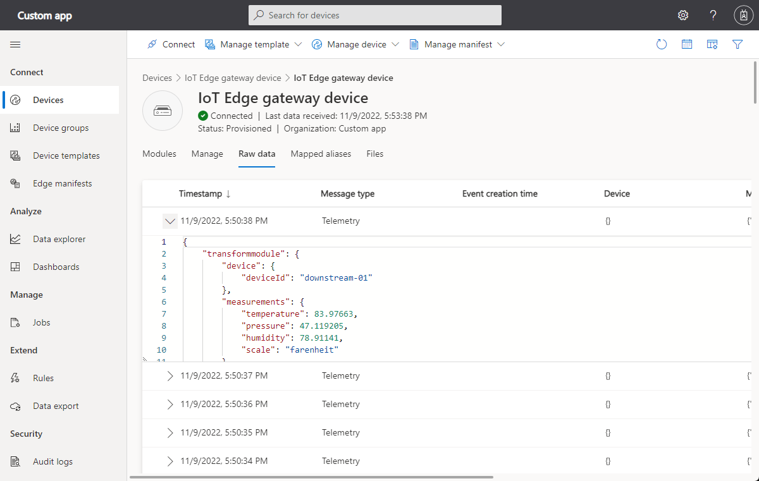The height and width of the screenshot is (481, 759).
Task: Click the pressure value 47.119205
Action: pos(322,326)
